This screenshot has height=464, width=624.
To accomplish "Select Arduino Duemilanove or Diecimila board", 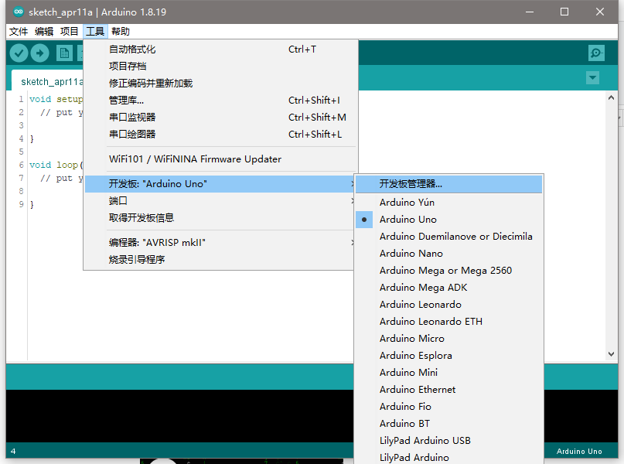I will point(449,237).
